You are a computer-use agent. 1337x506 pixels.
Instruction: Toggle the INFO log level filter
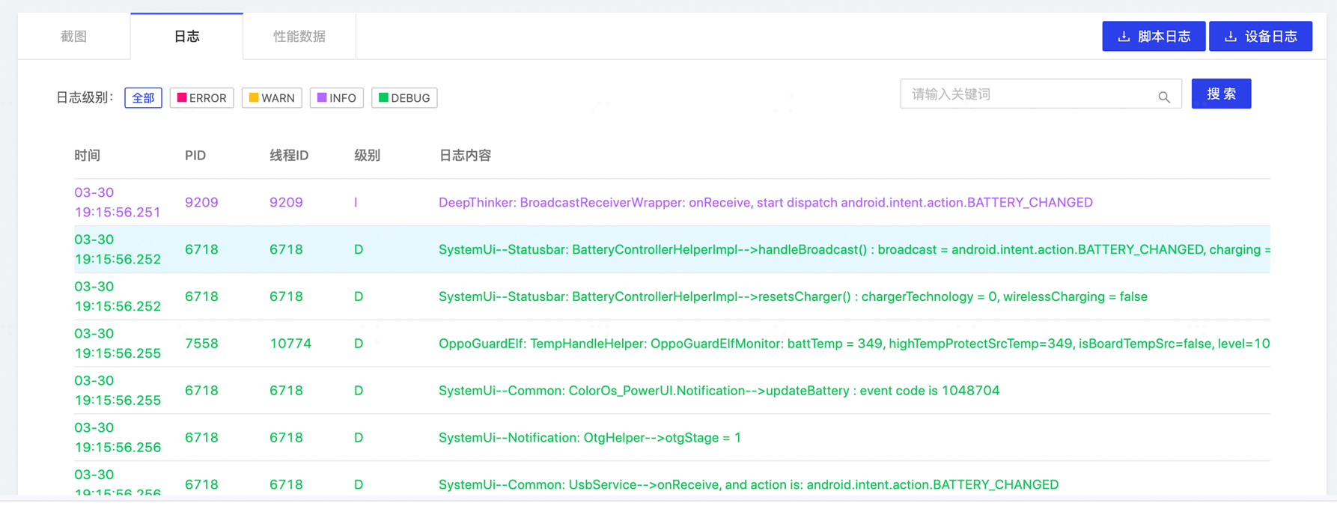tap(336, 98)
